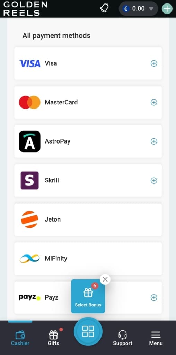
Task: Expand the Skrill plus circle
Action: click(154, 180)
